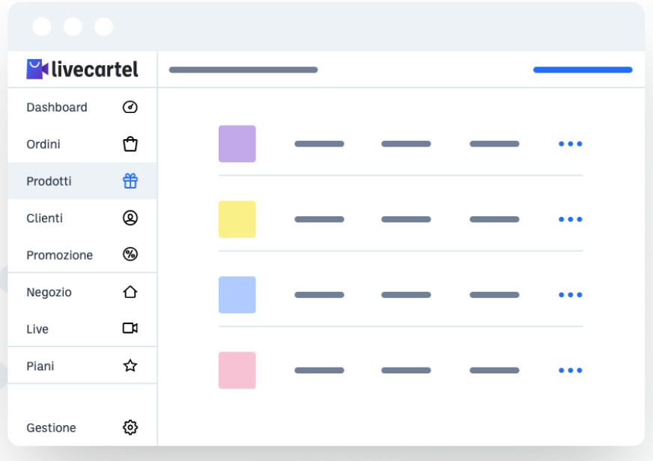This screenshot has height=461, width=653.
Task: Click the Clienti user avatar icon
Action: [x=130, y=218]
